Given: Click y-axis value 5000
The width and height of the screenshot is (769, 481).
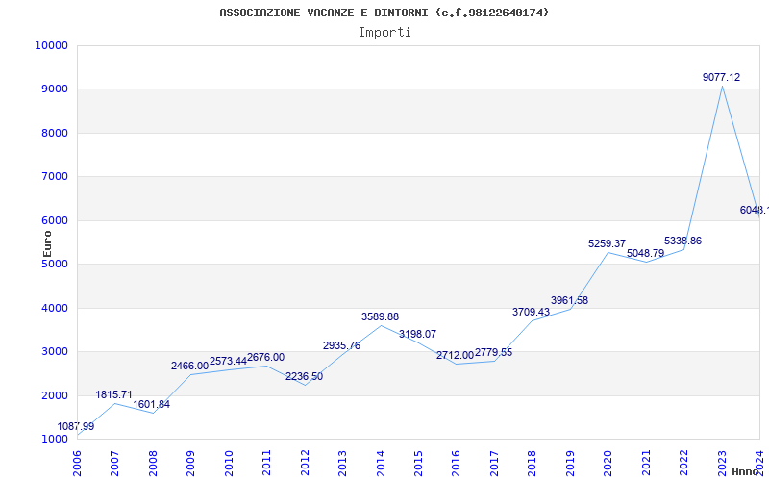Looking at the screenshot, I should coord(55,264).
